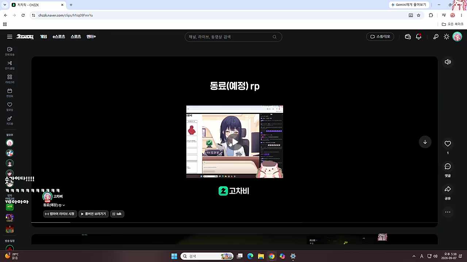
Task: Click the key icon in header
Action: point(436,37)
